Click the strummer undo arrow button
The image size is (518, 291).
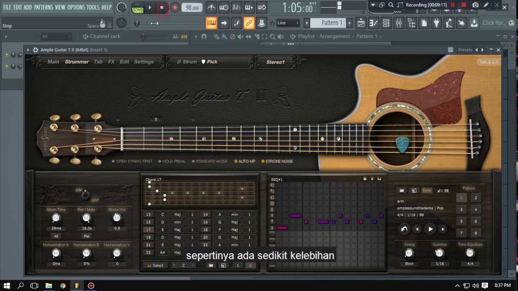pyautogui.click(x=404, y=229)
